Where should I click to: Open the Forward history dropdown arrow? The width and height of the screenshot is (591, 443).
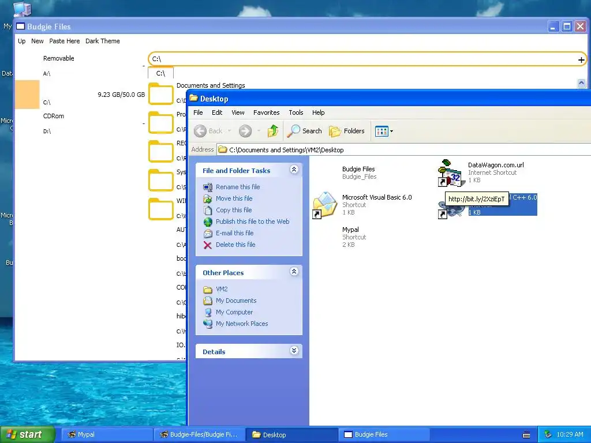tap(259, 131)
